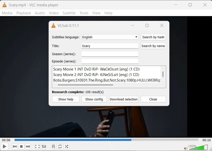212x151 pixels.
Task: Click Search by hash button
Action: [153, 37]
